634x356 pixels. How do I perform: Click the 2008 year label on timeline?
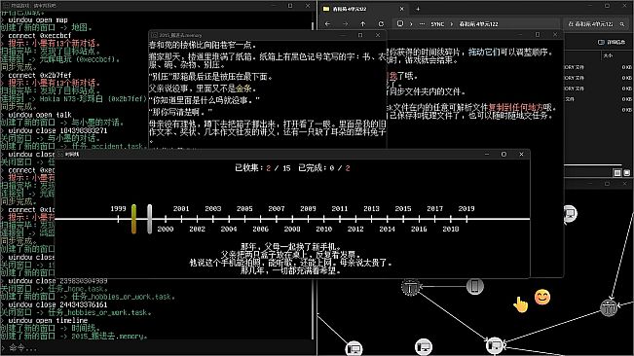(292, 229)
